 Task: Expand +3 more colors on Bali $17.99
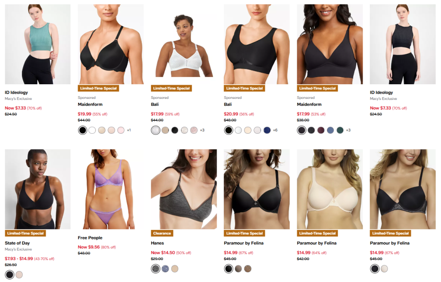(x=202, y=130)
